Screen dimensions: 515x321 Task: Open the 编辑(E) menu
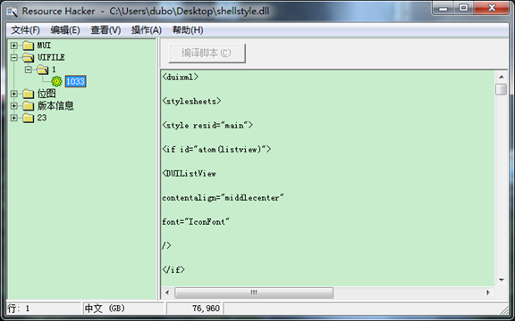[x=65, y=30]
